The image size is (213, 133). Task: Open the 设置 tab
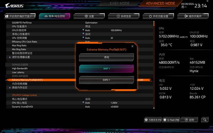click(89, 16)
